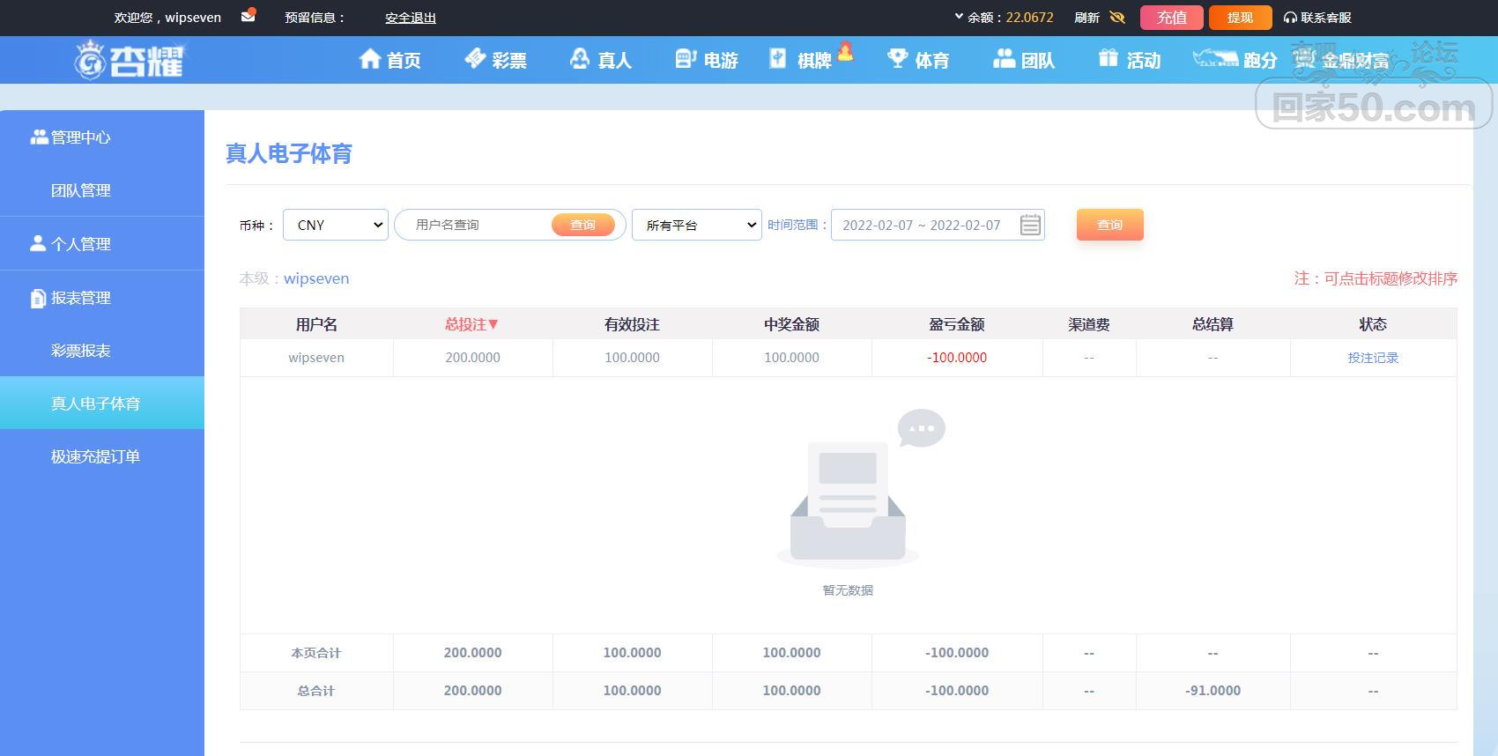Open 电游 in the main navigation
This screenshot has width=1498, height=756.
pos(721,60)
